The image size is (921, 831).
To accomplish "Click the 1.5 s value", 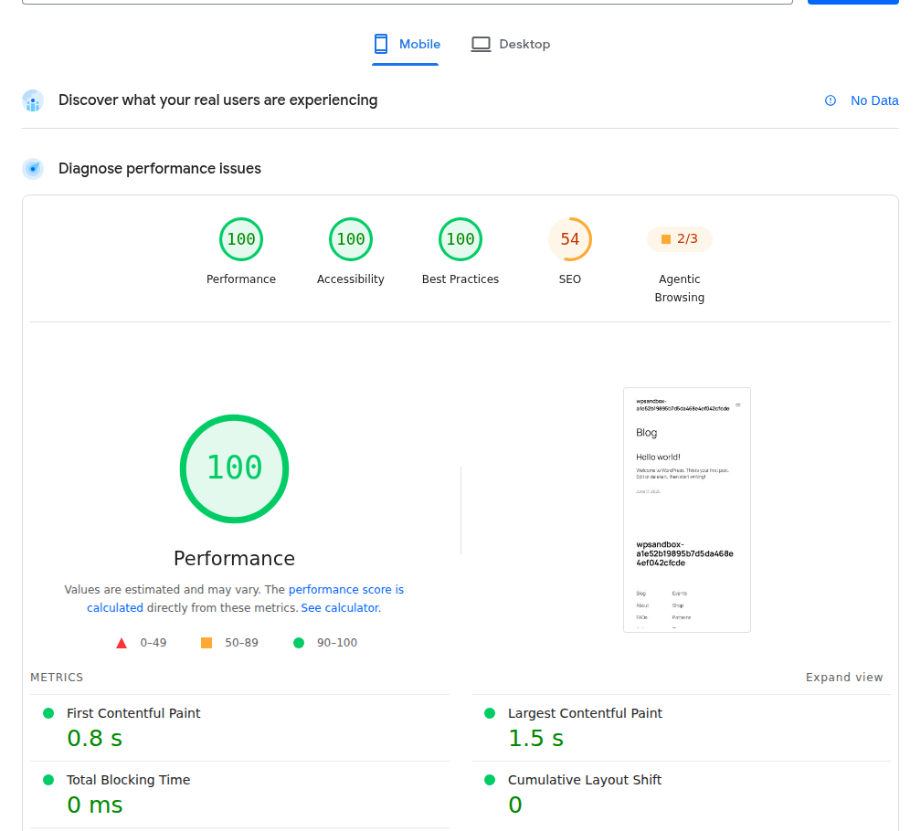I will point(535,738).
